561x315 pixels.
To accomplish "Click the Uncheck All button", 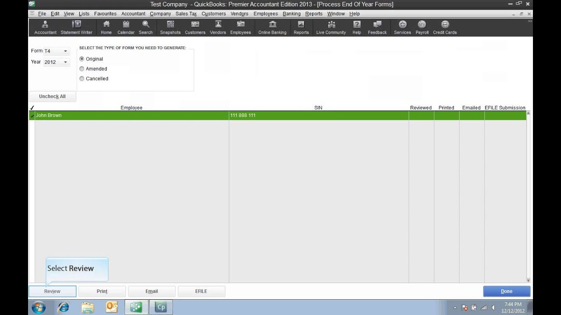I will (x=52, y=97).
